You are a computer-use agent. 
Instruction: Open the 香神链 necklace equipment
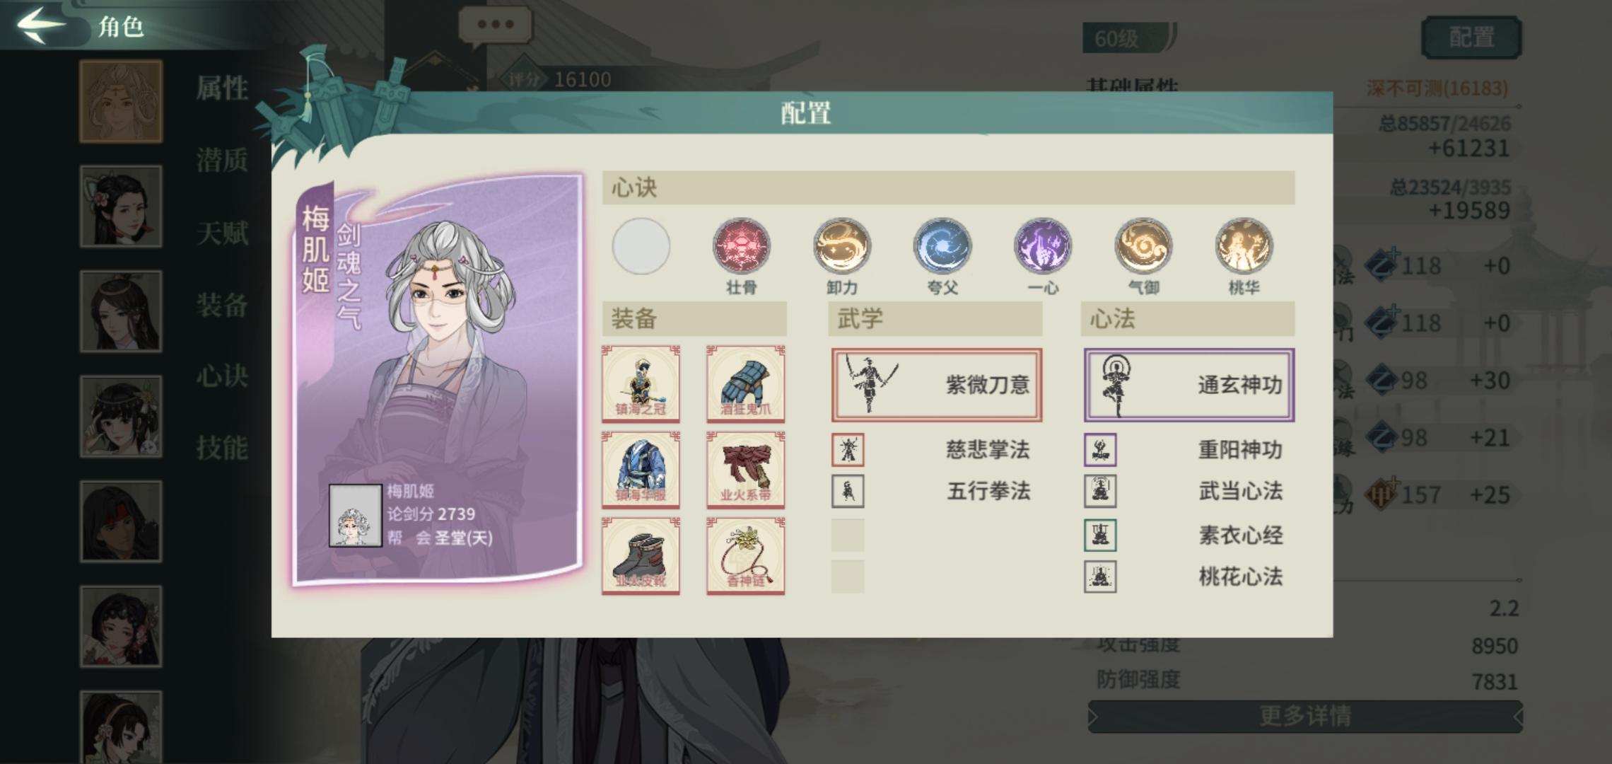click(746, 555)
